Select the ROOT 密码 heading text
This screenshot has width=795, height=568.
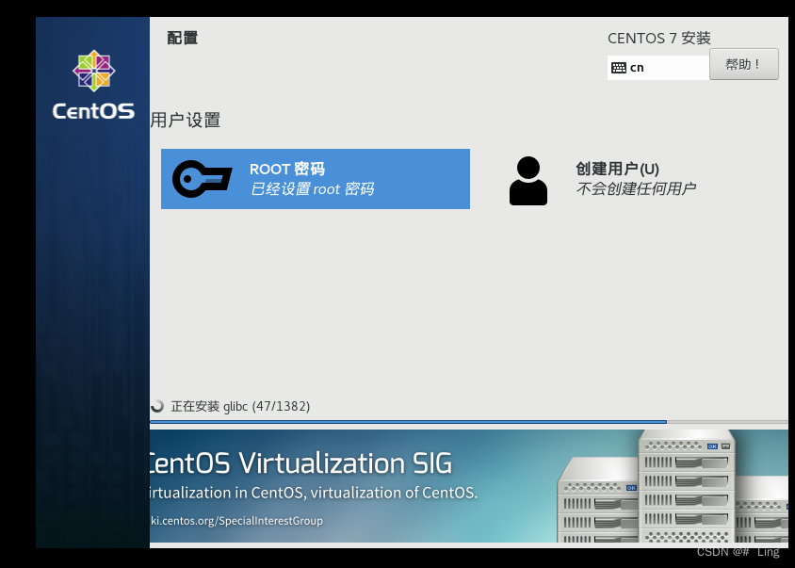(x=287, y=169)
